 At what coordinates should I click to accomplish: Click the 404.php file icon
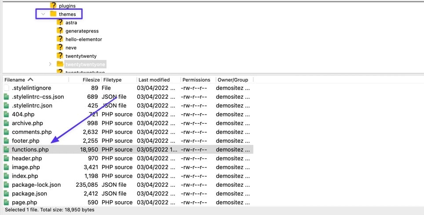(6, 114)
